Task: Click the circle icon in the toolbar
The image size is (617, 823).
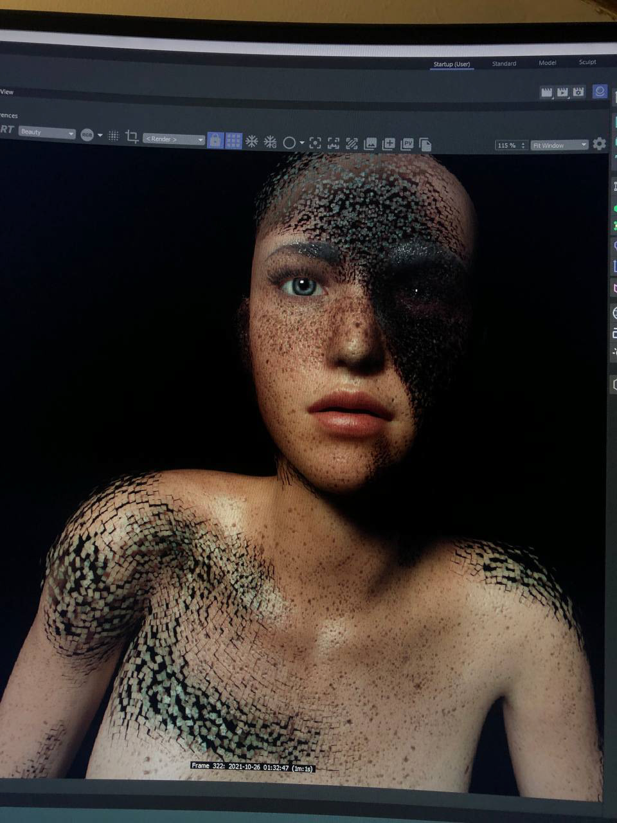Action: pos(289,143)
